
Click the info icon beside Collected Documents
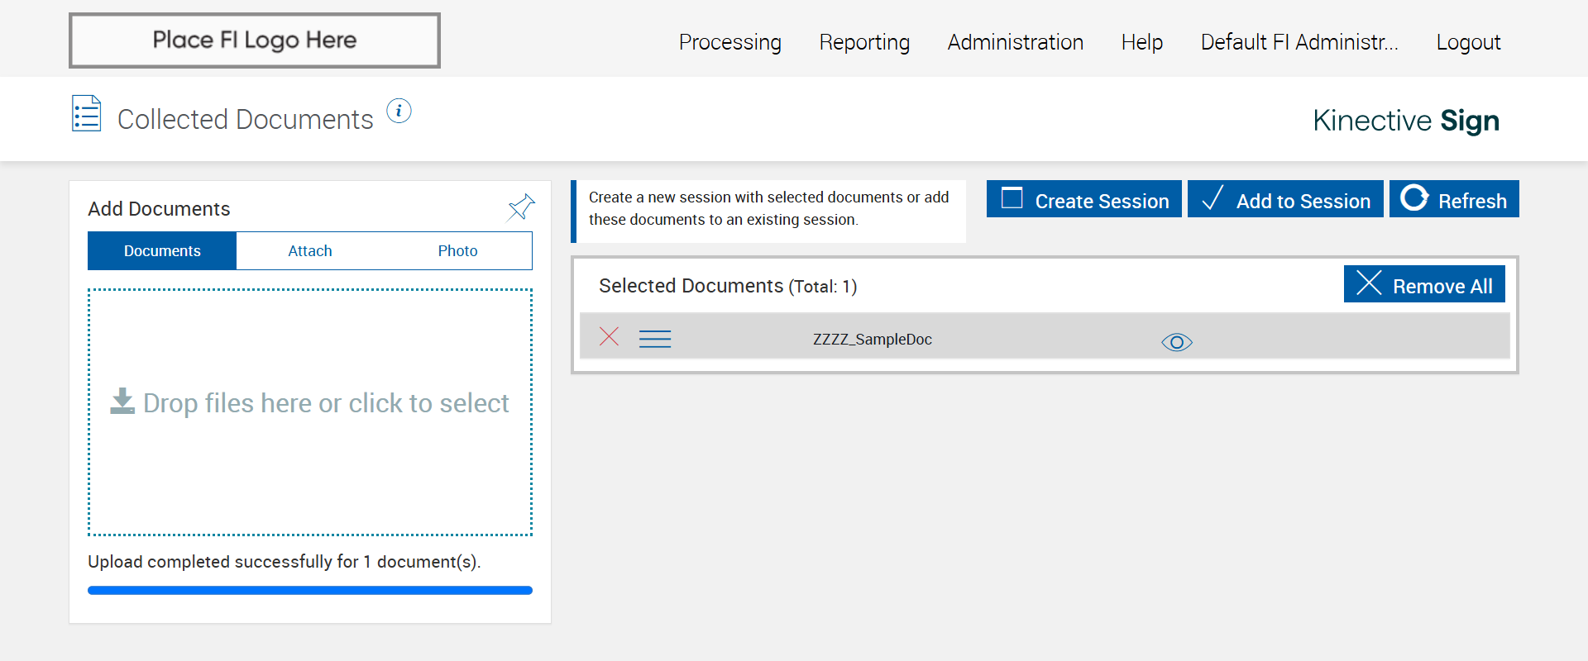[399, 111]
